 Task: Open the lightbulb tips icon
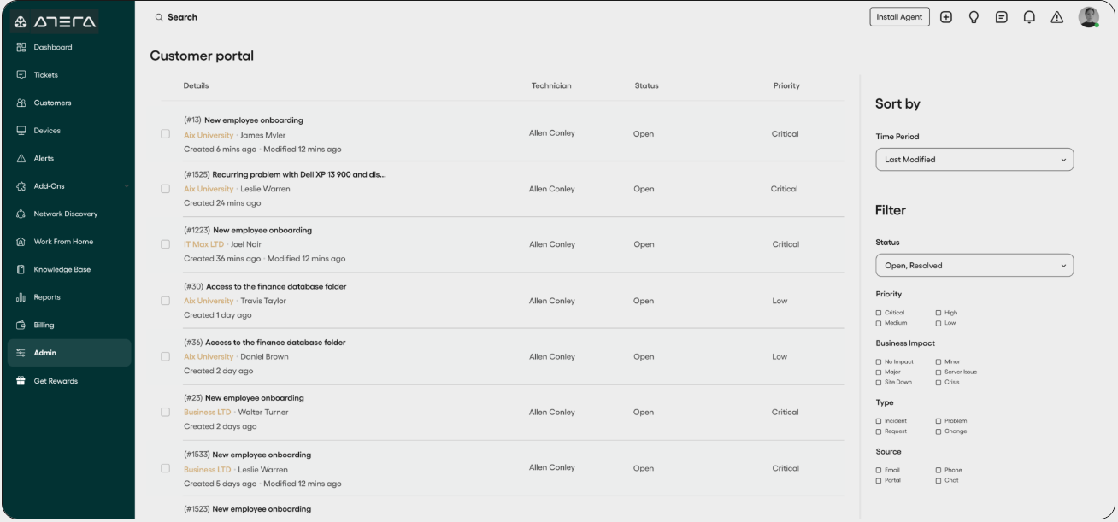(974, 17)
